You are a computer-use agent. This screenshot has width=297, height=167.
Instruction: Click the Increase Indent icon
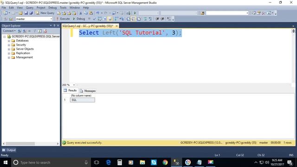pyautogui.click(x=162, y=19)
